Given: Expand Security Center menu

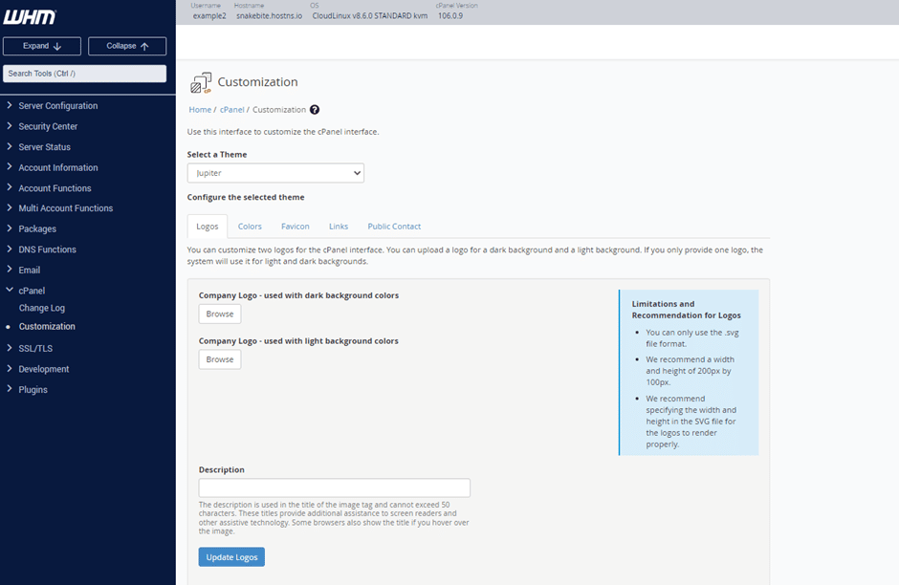Looking at the screenshot, I should pyautogui.click(x=48, y=126).
